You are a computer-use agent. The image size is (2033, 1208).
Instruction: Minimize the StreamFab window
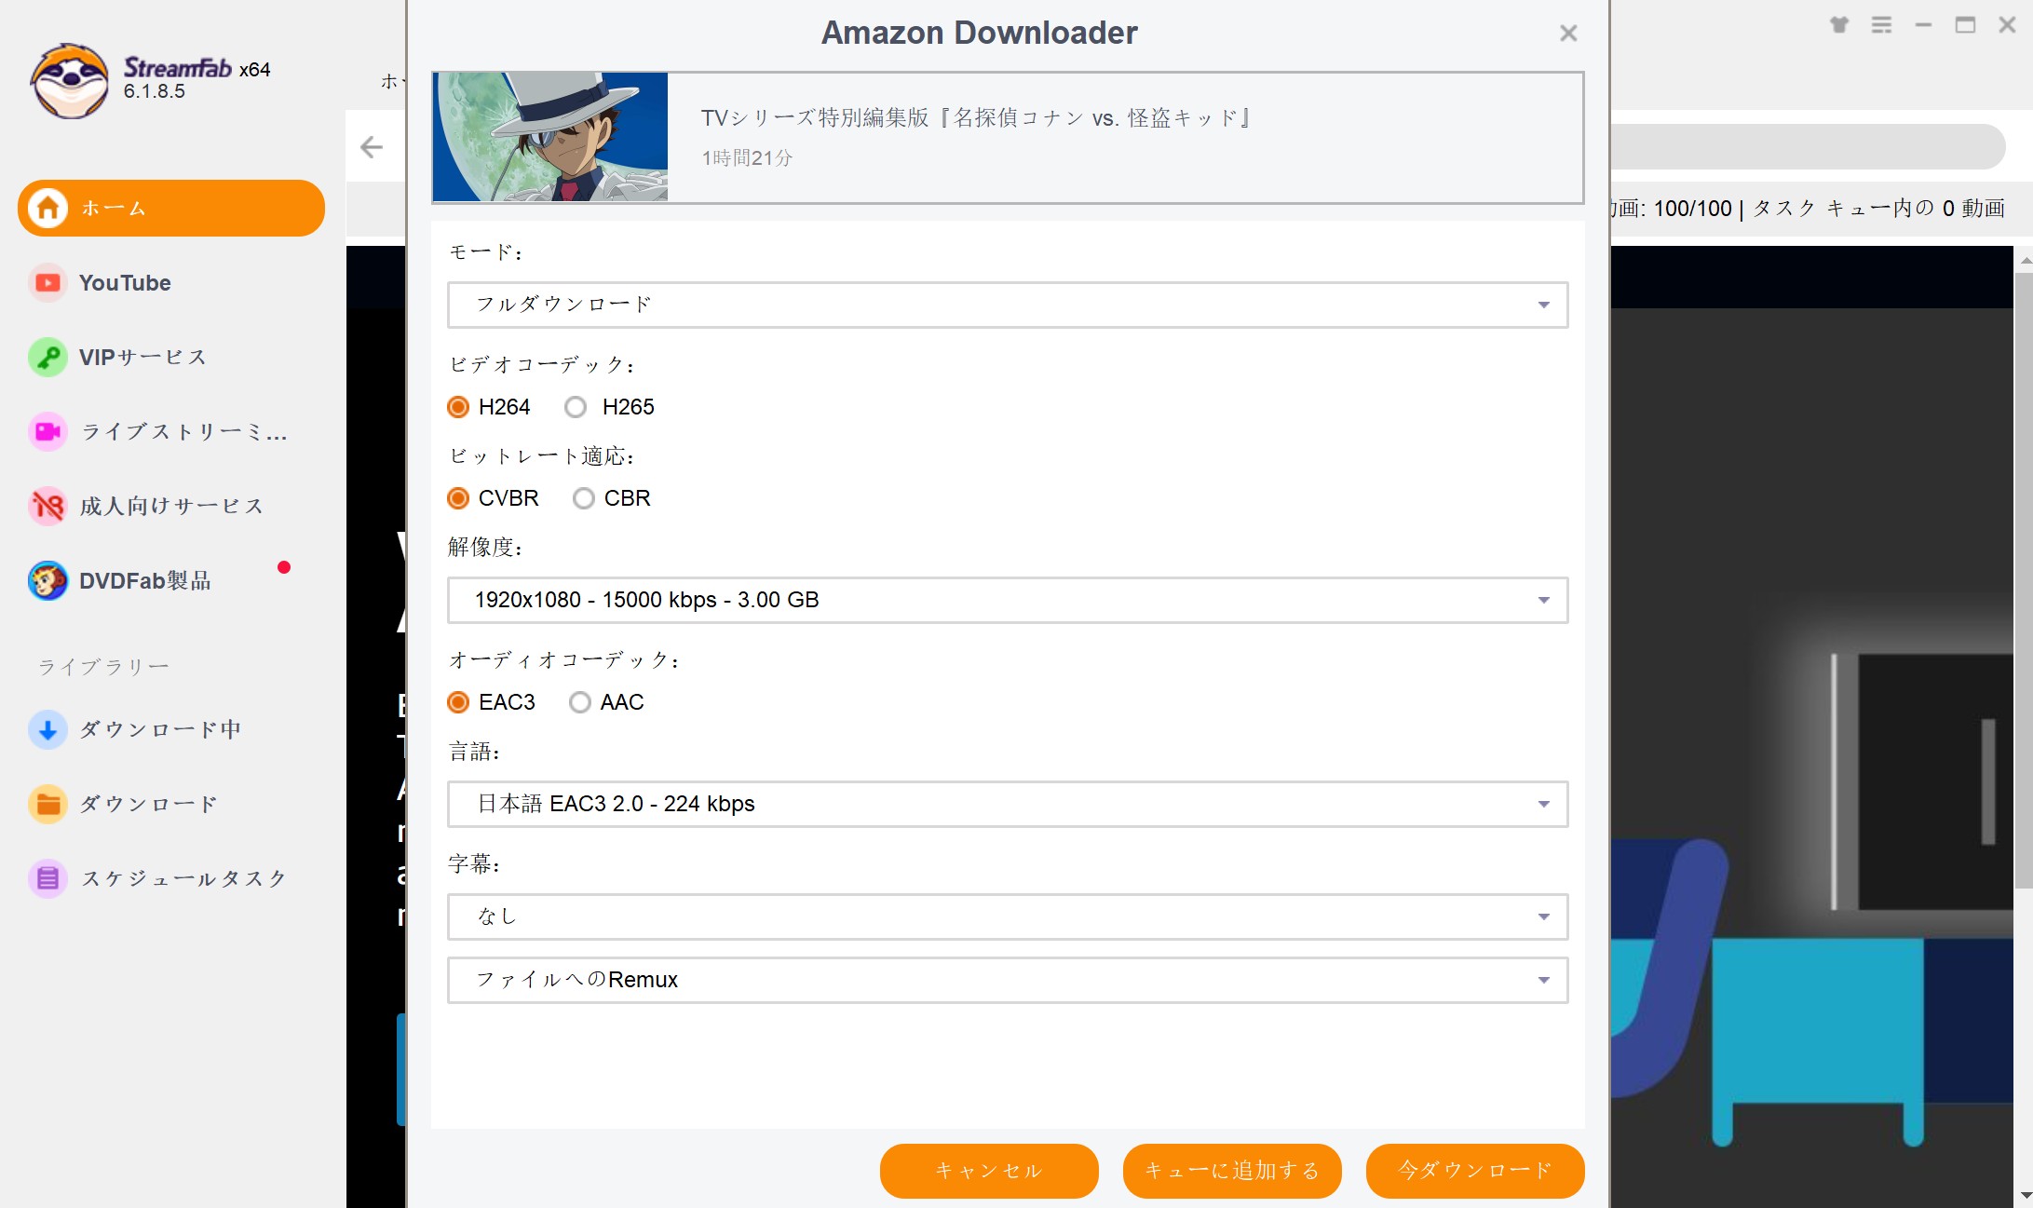(x=1923, y=25)
